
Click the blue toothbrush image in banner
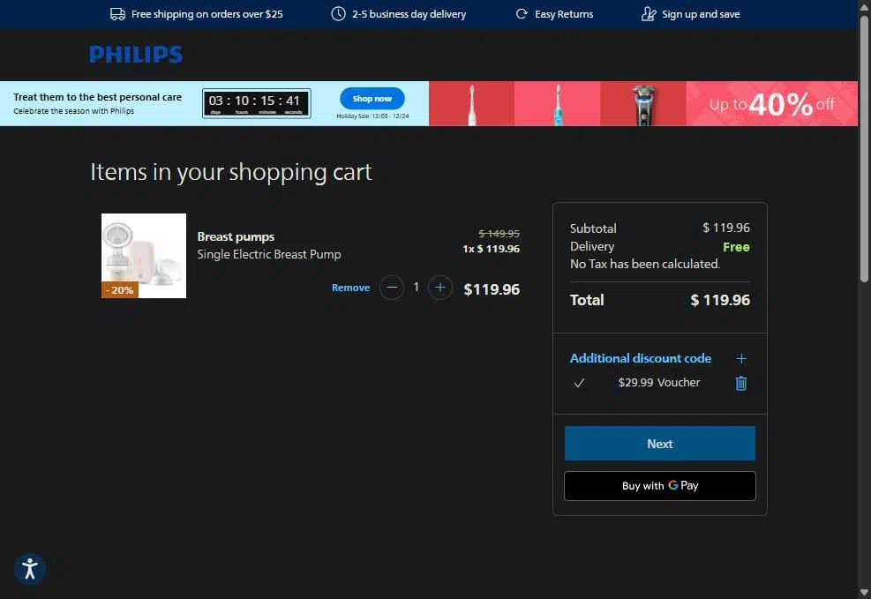[x=558, y=104]
